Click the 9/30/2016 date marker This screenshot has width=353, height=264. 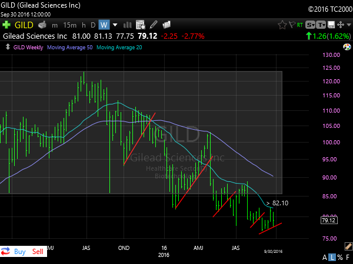pyautogui.click(x=273, y=252)
